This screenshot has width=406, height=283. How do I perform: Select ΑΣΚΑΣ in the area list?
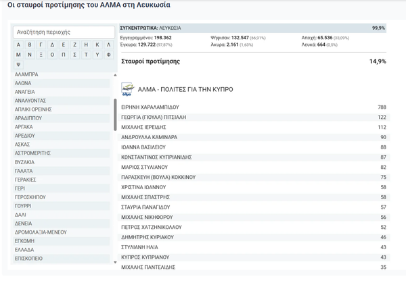(x=62, y=145)
